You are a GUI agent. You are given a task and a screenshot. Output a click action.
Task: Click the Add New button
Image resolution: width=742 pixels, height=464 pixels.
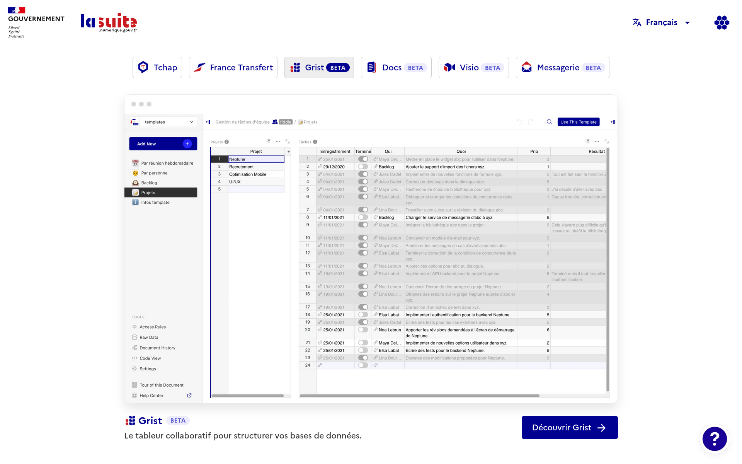pos(163,144)
